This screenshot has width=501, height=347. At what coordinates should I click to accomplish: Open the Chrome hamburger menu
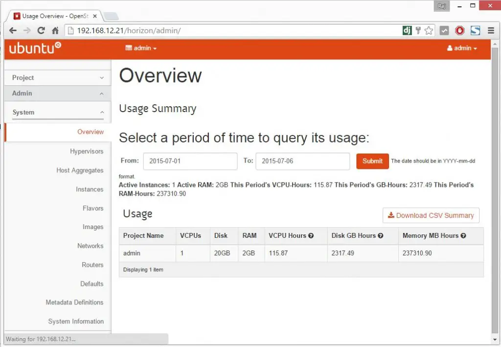click(x=490, y=30)
